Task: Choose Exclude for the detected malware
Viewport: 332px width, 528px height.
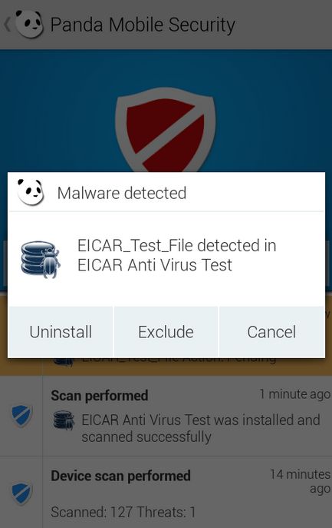Action: pyautogui.click(x=166, y=332)
